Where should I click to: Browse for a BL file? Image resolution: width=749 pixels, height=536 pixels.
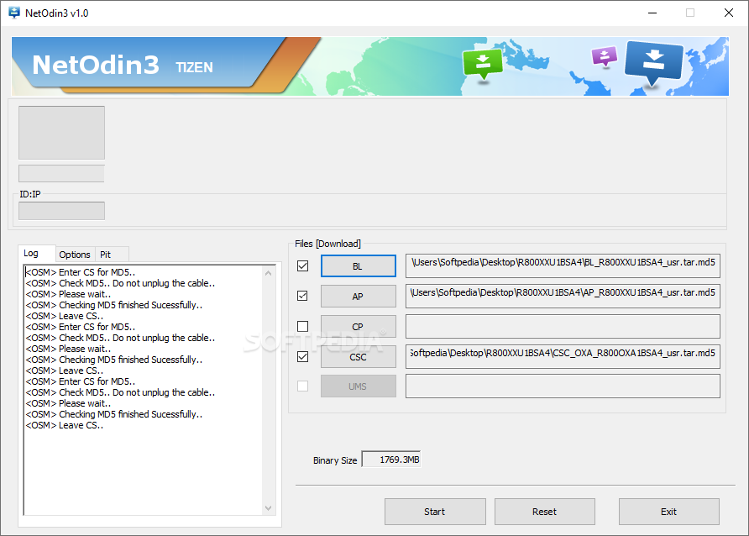[x=359, y=266]
